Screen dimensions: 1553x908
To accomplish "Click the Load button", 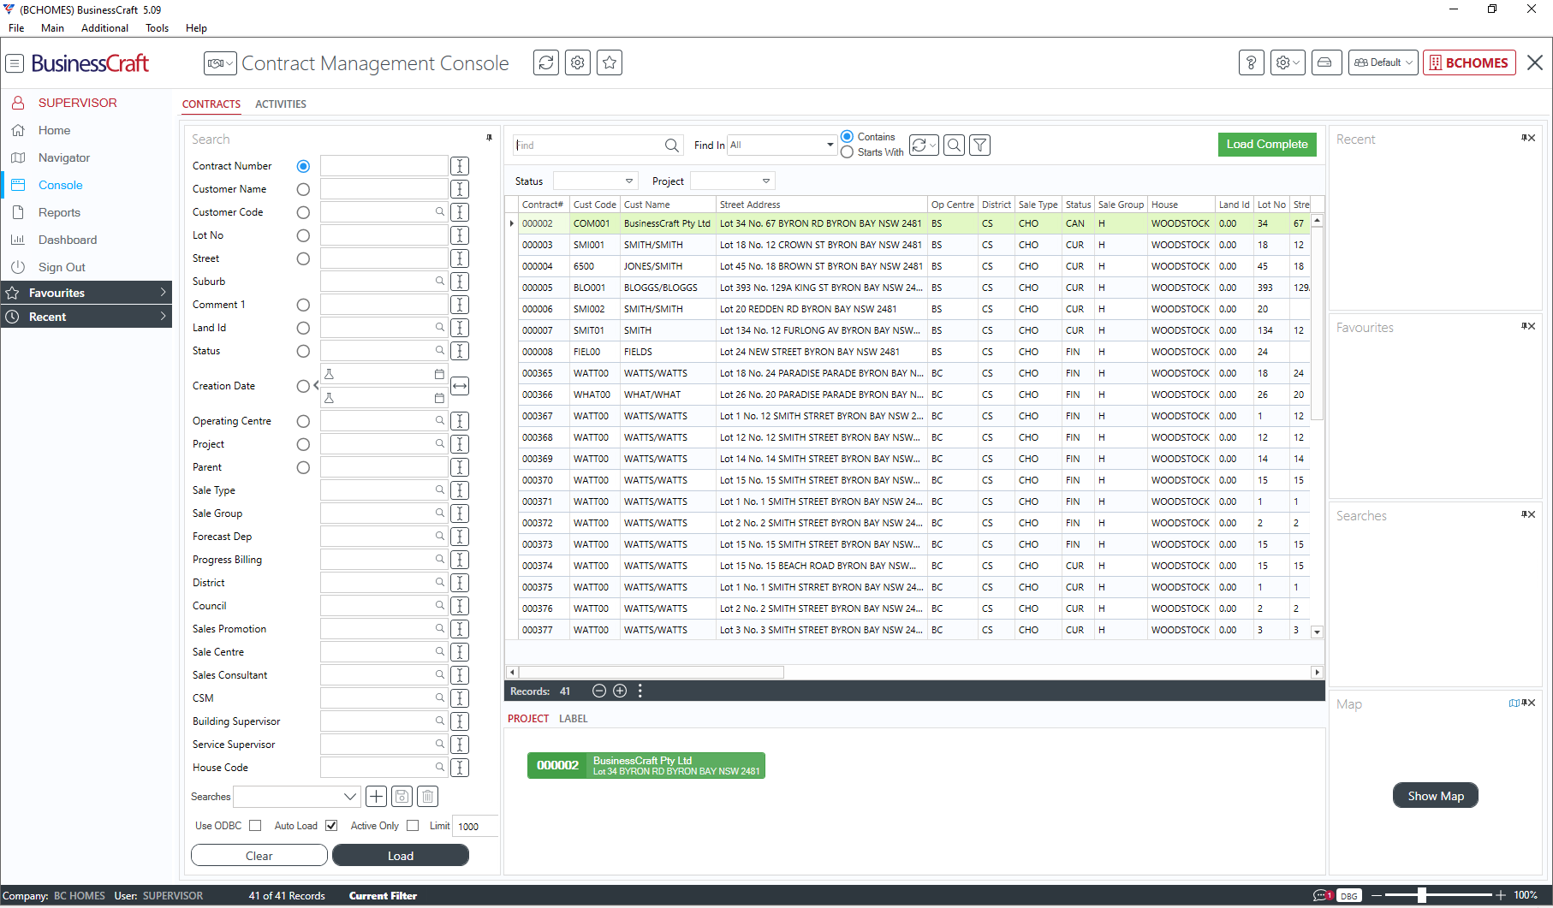I will 401,856.
